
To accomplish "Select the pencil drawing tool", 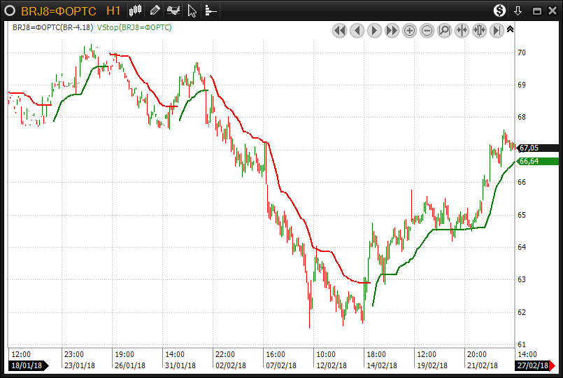I will [155, 10].
